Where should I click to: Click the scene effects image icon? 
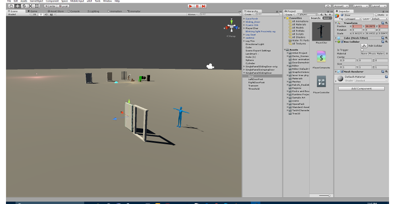51,14
